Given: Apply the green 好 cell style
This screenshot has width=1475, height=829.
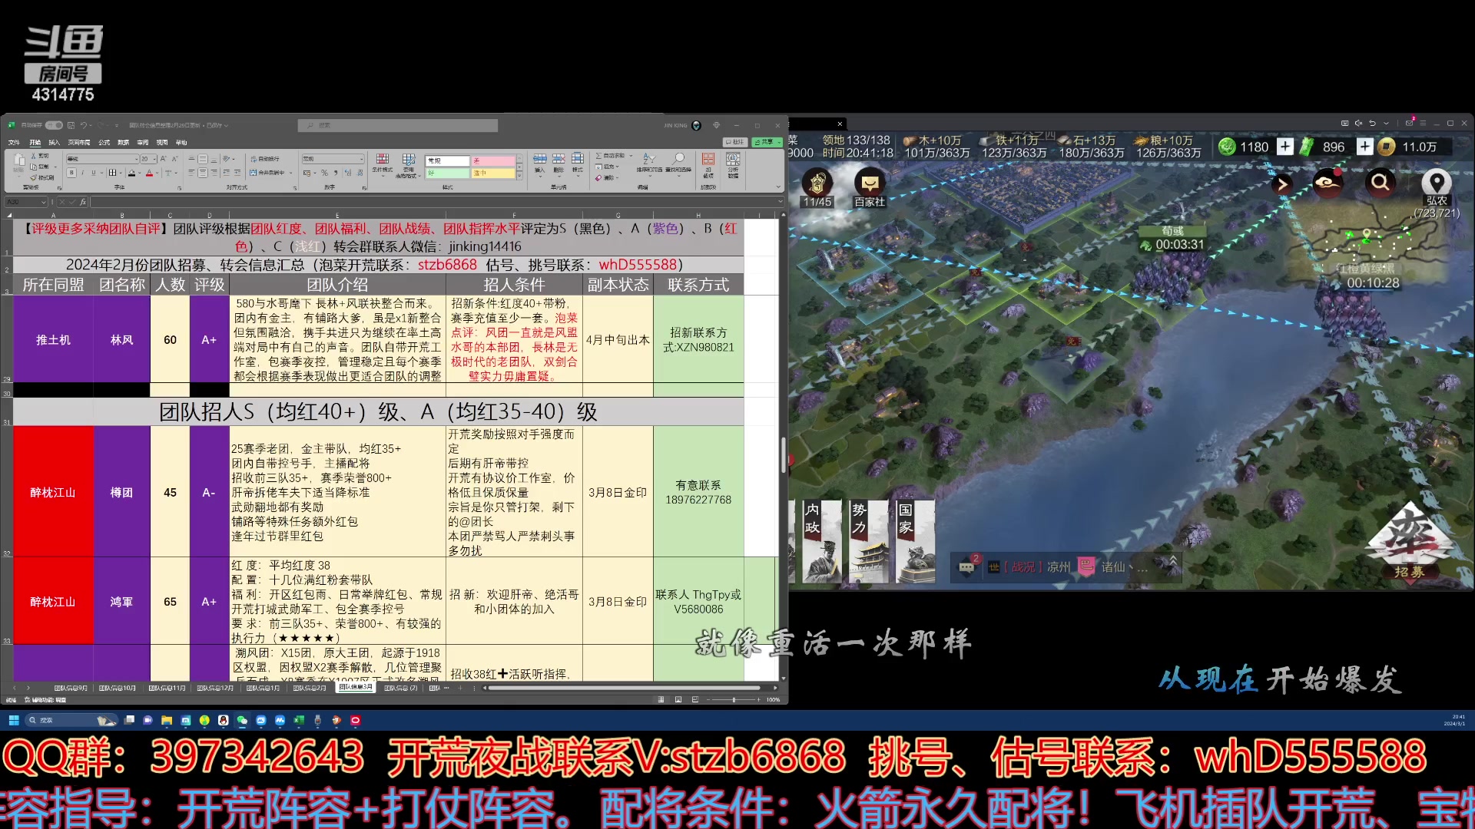Looking at the screenshot, I should coord(447,173).
